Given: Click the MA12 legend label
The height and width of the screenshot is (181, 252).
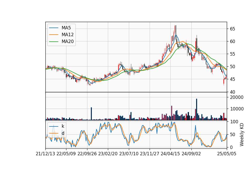Looking at the screenshot, I should pyautogui.click(x=68, y=35).
